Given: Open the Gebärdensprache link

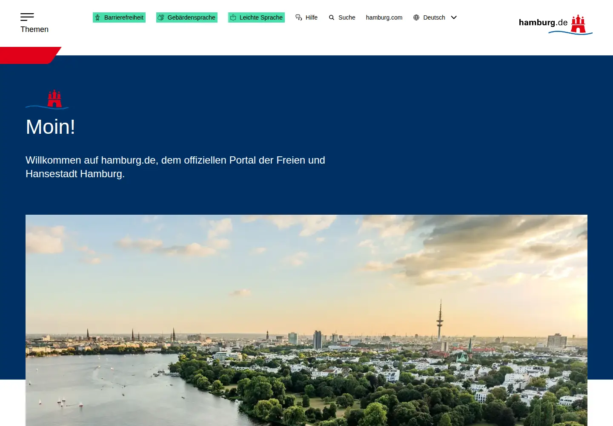Looking at the screenshot, I should (x=187, y=17).
